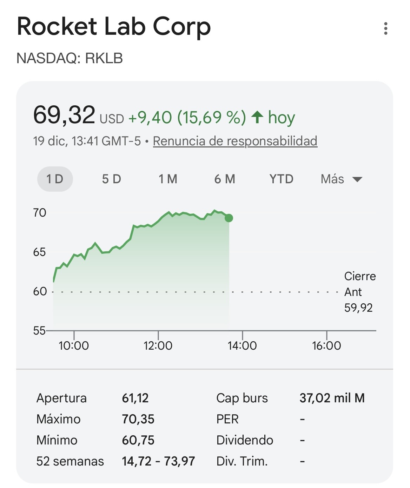
Task: Click the Cierre Ant 59,92 label
Action: pyautogui.click(x=359, y=292)
